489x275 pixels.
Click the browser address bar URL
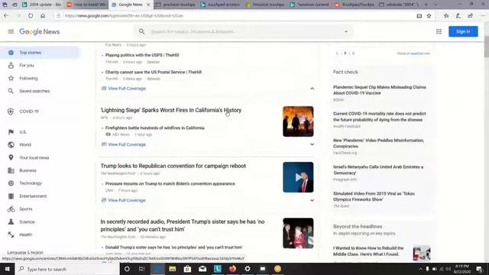[124, 15]
